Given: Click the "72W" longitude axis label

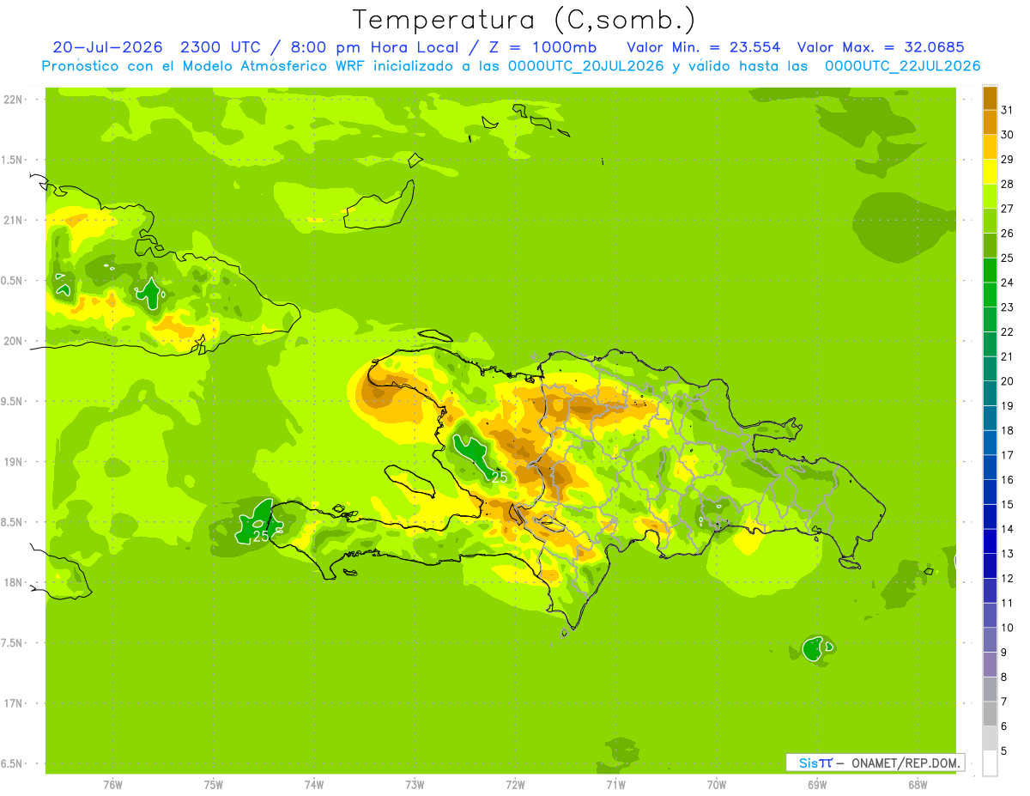Looking at the screenshot, I should (515, 785).
